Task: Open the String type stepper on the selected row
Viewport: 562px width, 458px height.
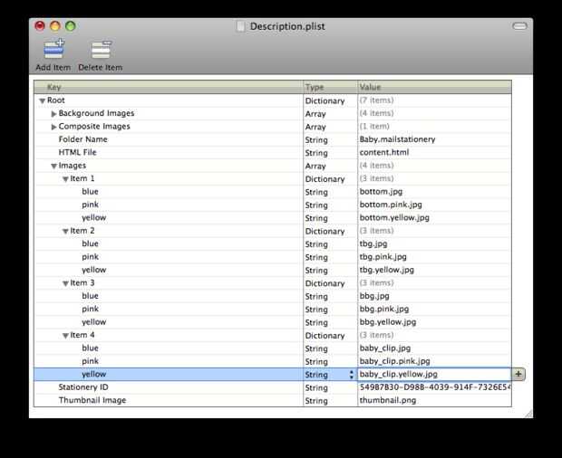Action: pyautogui.click(x=352, y=374)
